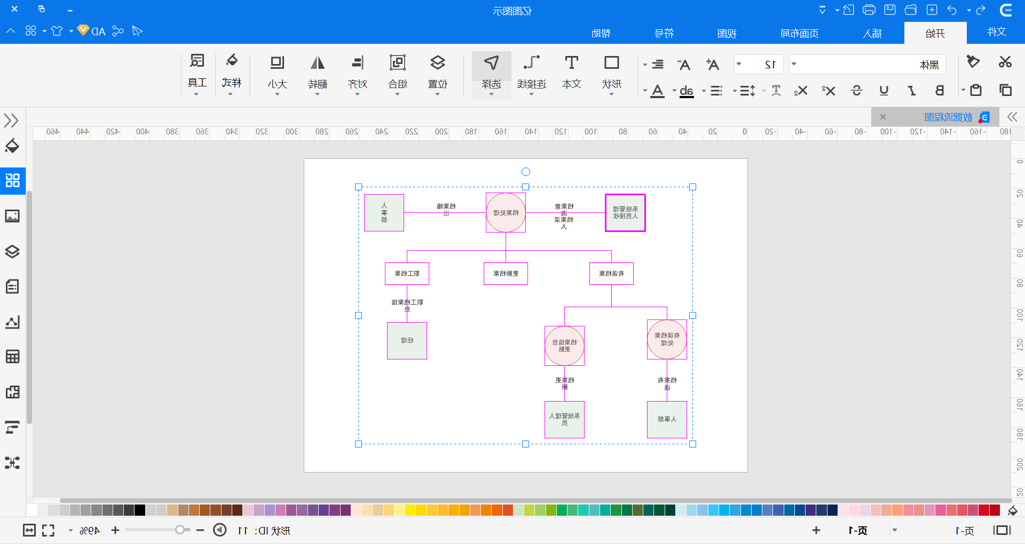Click the zoom in plus button

point(115,530)
